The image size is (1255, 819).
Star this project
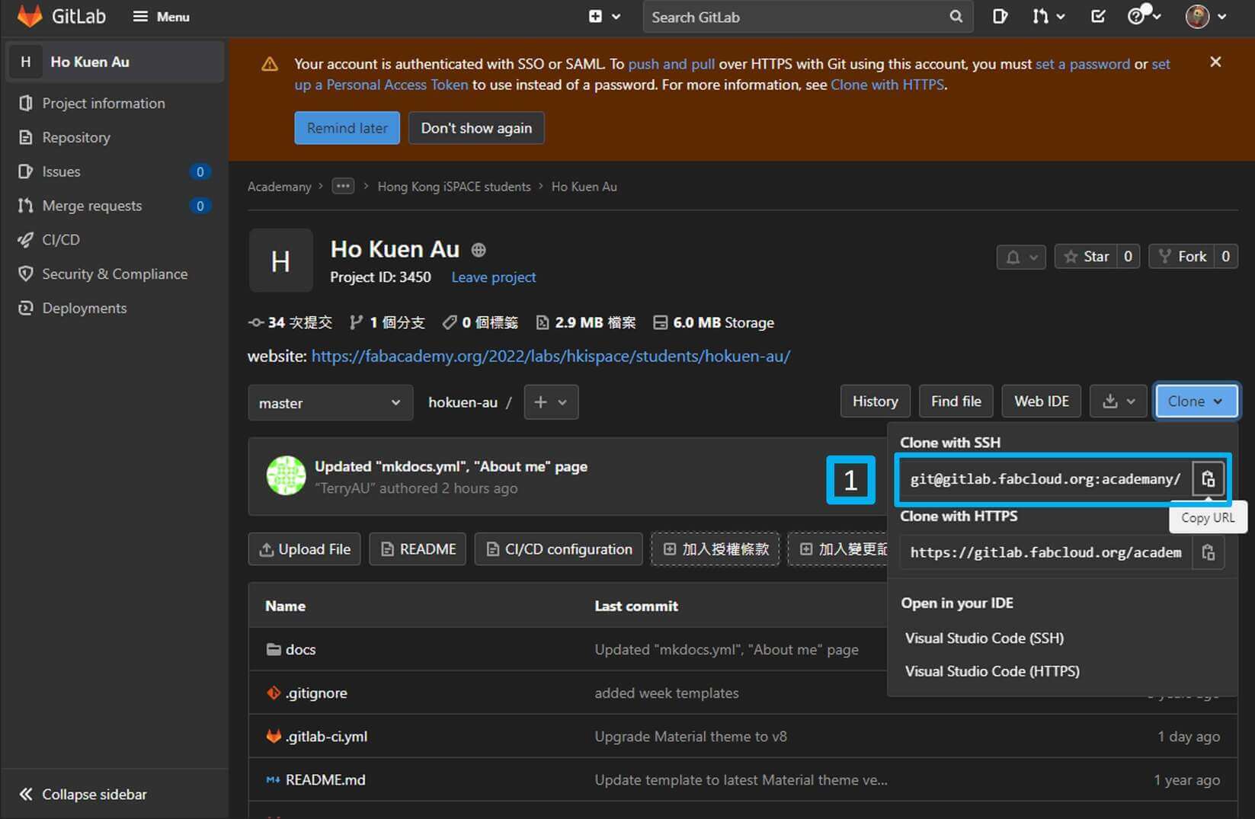[1087, 257]
